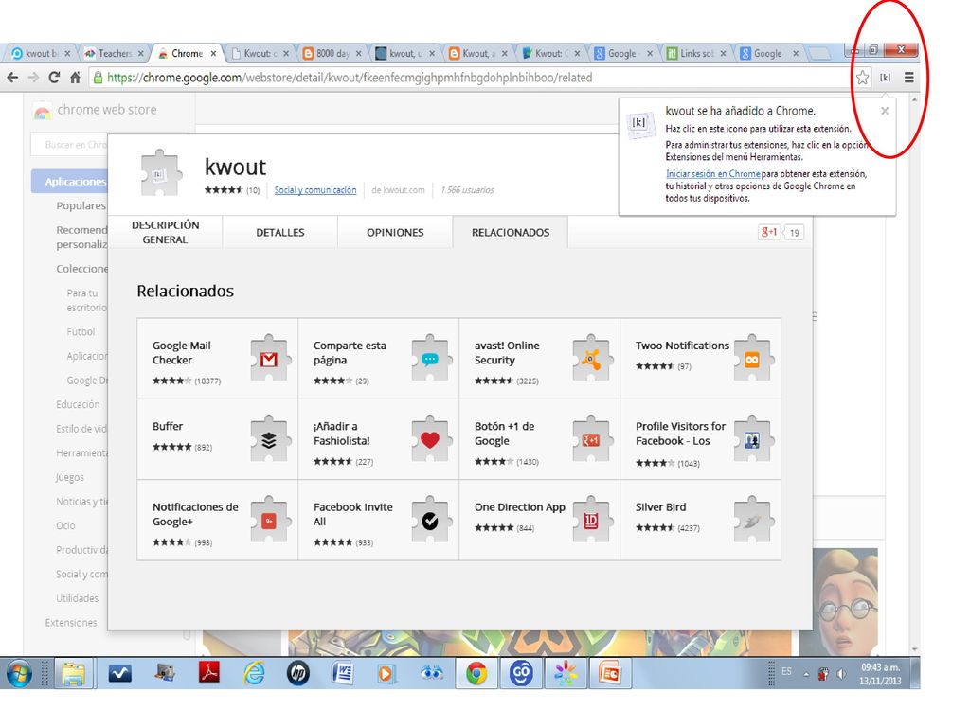Screen dimensions: 970x727
Task: Select Utilidades category in sidebar
Action: (x=78, y=598)
